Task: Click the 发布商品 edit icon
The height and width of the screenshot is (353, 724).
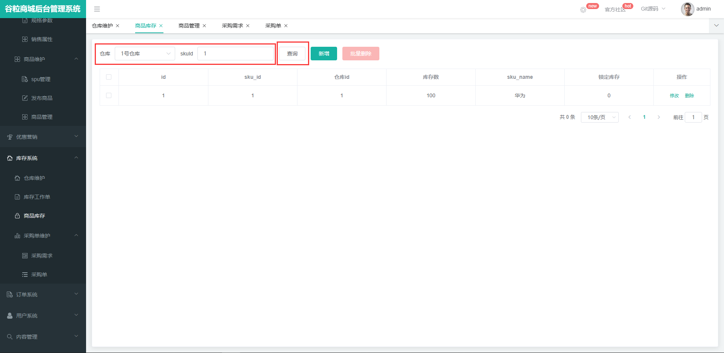Action: tap(25, 98)
